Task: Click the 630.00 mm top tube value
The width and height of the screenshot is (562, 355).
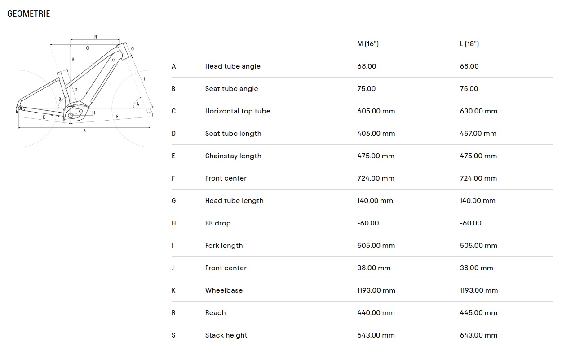Action: coord(478,111)
